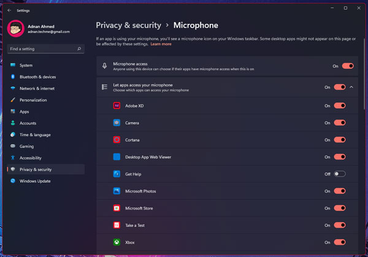This screenshot has height=257, width=368.
Task: Toggle Take a Test microphone switch
Action: [x=340, y=225]
